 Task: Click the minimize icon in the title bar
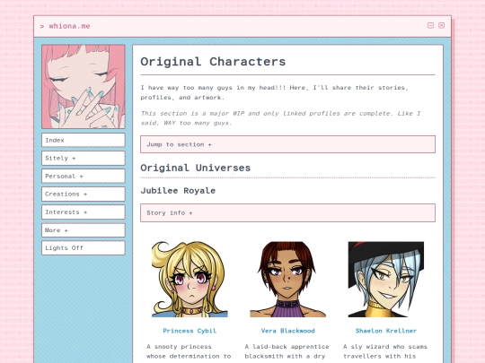click(x=430, y=25)
